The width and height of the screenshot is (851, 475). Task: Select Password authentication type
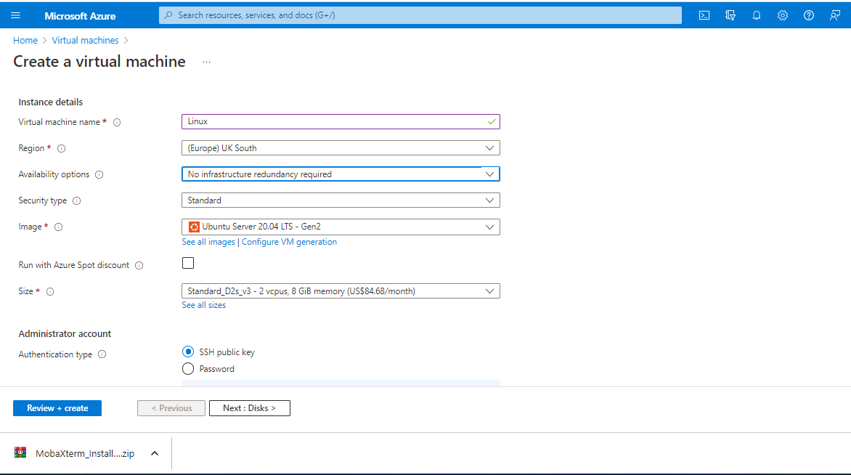[188, 369]
